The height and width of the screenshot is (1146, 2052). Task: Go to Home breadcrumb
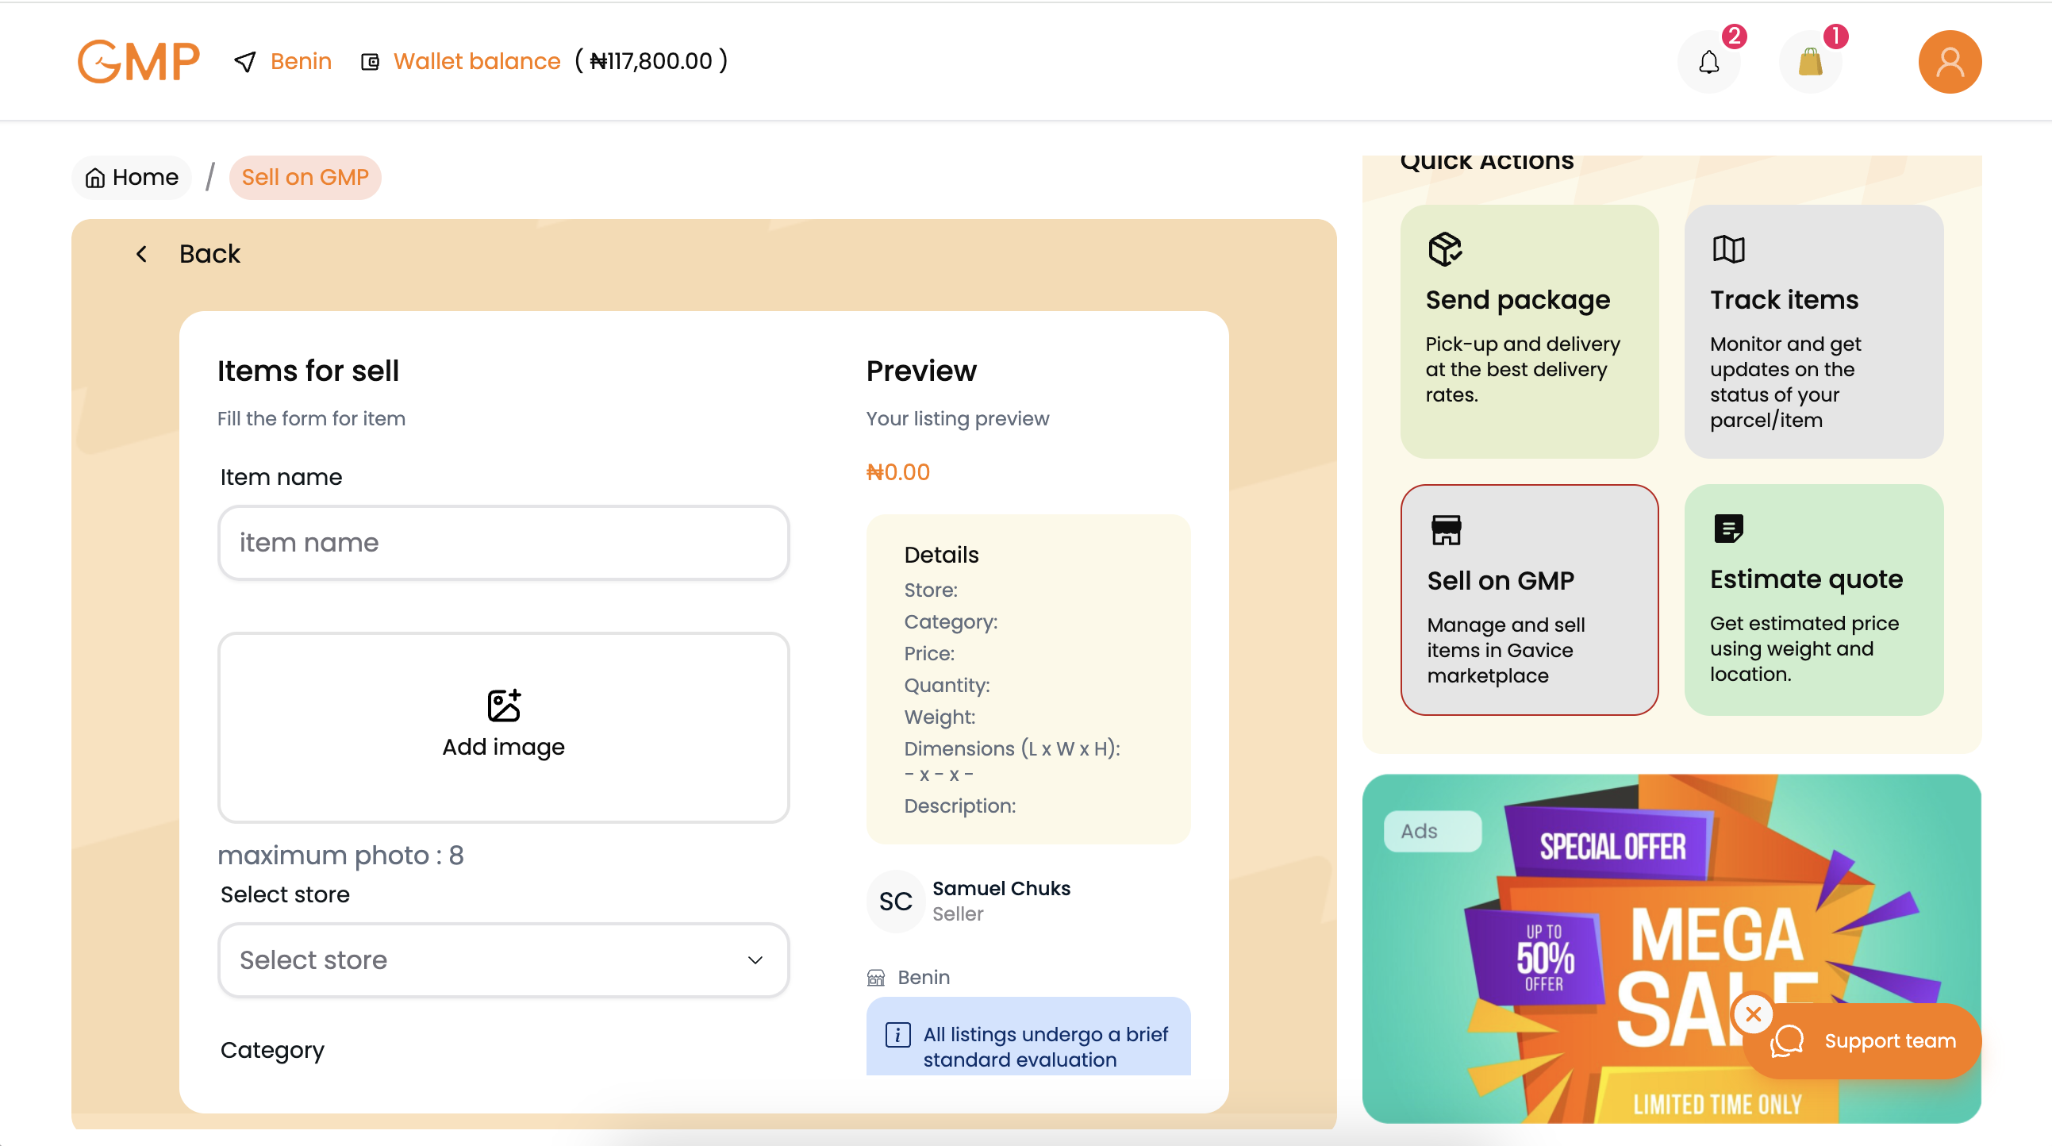click(132, 177)
